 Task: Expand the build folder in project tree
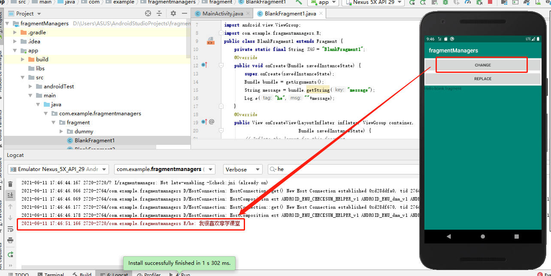[x=23, y=60]
